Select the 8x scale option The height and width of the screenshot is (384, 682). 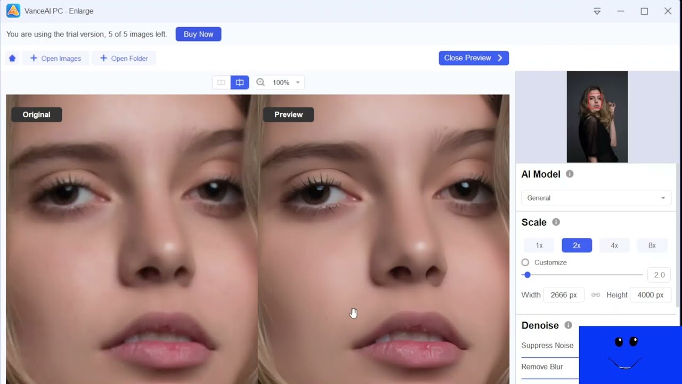tap(652, 245)
